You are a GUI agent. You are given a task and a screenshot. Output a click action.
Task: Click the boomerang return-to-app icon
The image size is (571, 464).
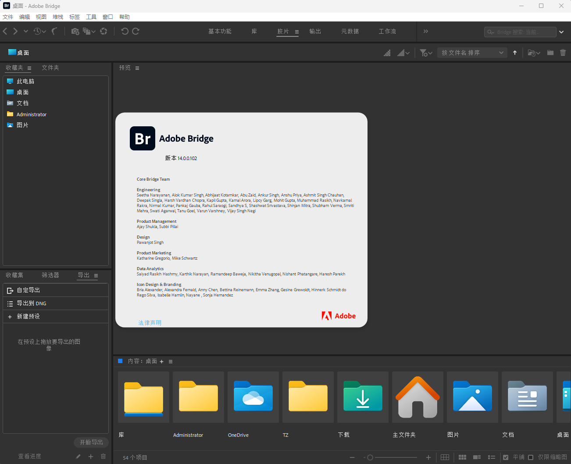(x=54, y=31)
